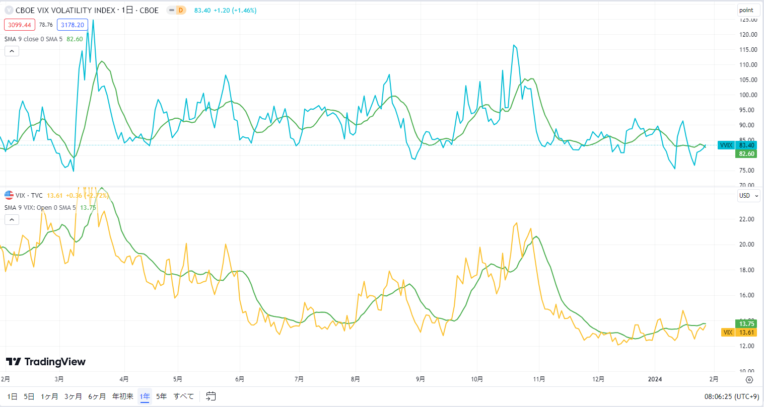The image size is (764, 407).
Task: Click the red 3099.44 sell button
Action: [x=20, y=25]
